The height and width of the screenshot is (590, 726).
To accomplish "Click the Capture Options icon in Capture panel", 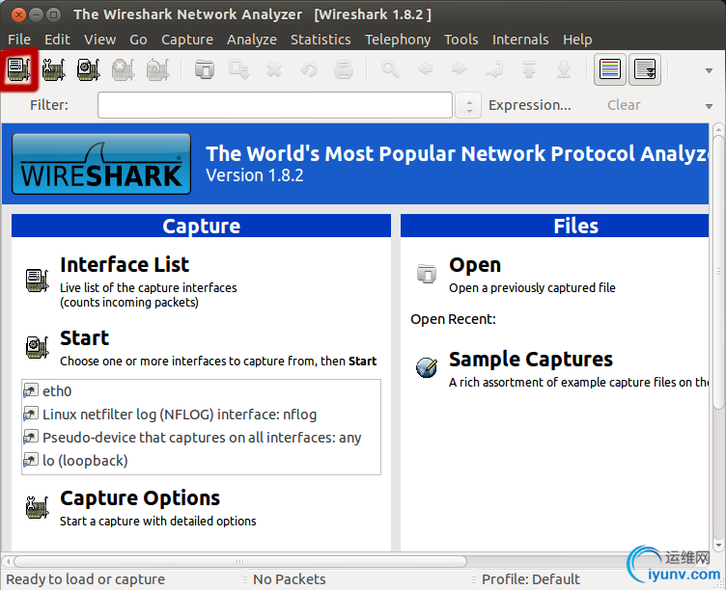I will [x=37, y=507].
